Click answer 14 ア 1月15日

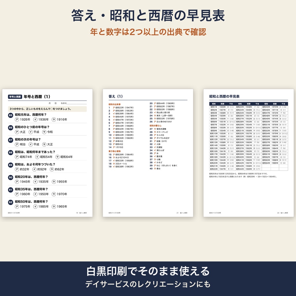click(116, 147)
